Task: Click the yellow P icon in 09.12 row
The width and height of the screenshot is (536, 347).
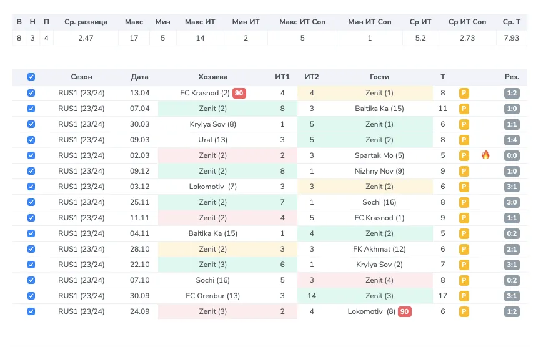Action: point(464,171)
